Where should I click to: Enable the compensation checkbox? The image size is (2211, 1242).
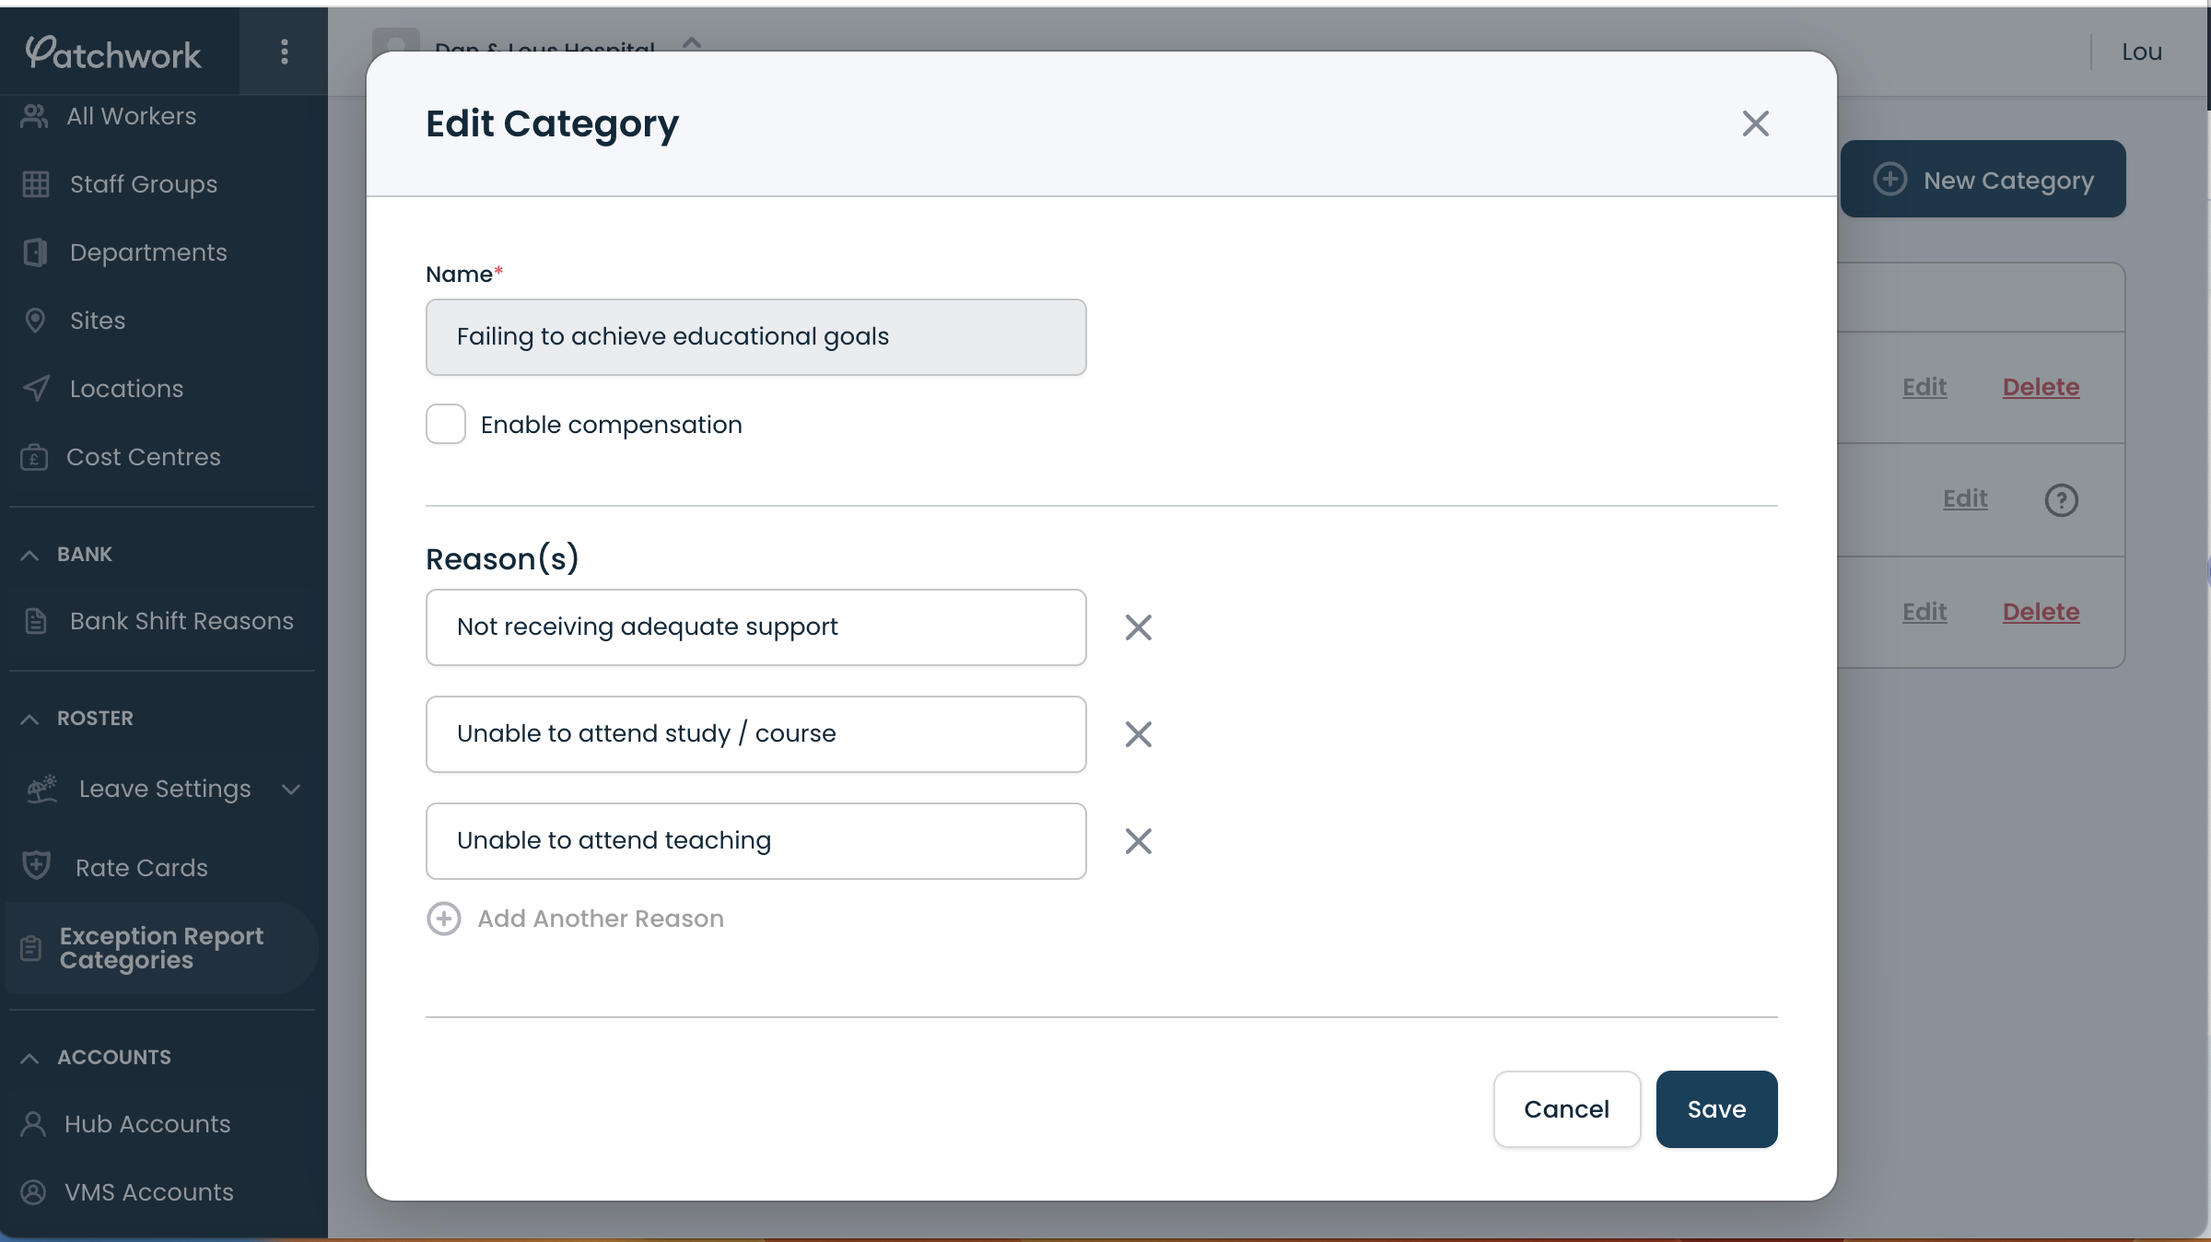tap(446, 424)
